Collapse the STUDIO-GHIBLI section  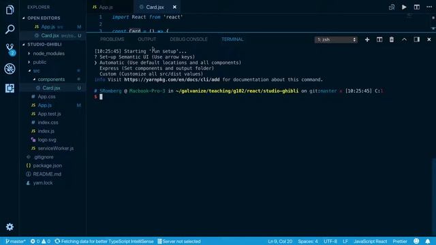pyautogui.click(x=44, y=44)
